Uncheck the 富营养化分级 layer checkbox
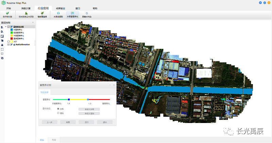 [9, 27]
